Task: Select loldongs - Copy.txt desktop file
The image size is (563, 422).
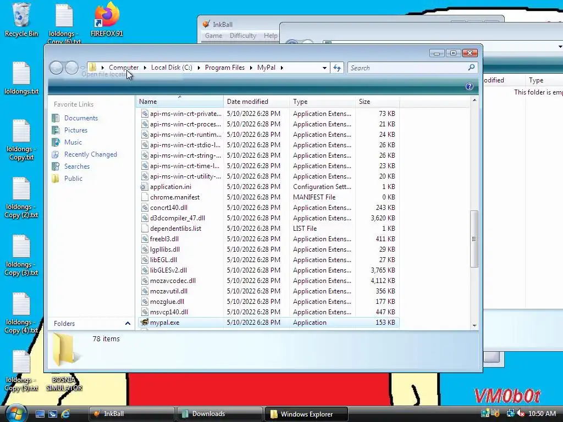Action: point(21,140)
